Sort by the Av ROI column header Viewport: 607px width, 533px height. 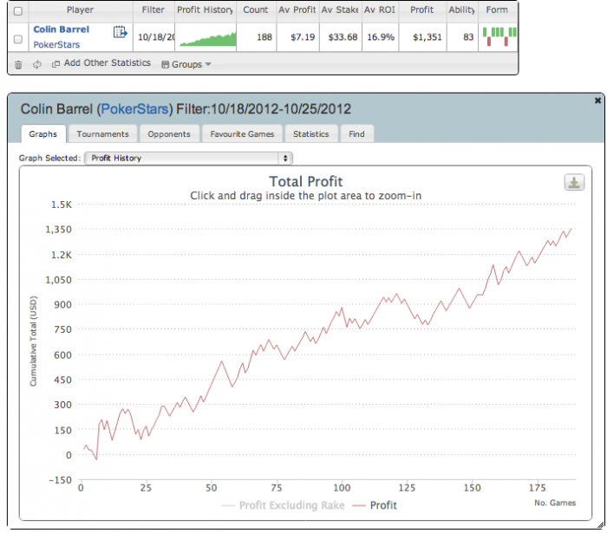tap(380, 10)
